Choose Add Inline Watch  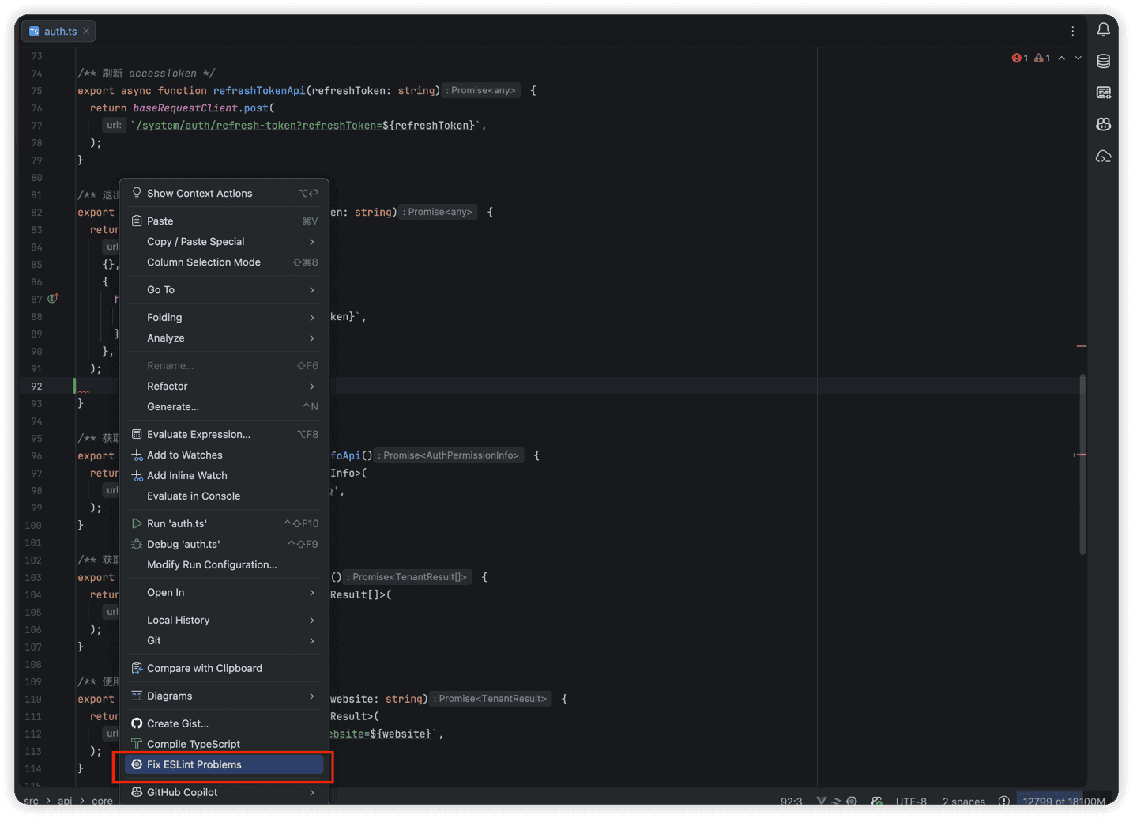pyautogui.click(x=224, y=475)
